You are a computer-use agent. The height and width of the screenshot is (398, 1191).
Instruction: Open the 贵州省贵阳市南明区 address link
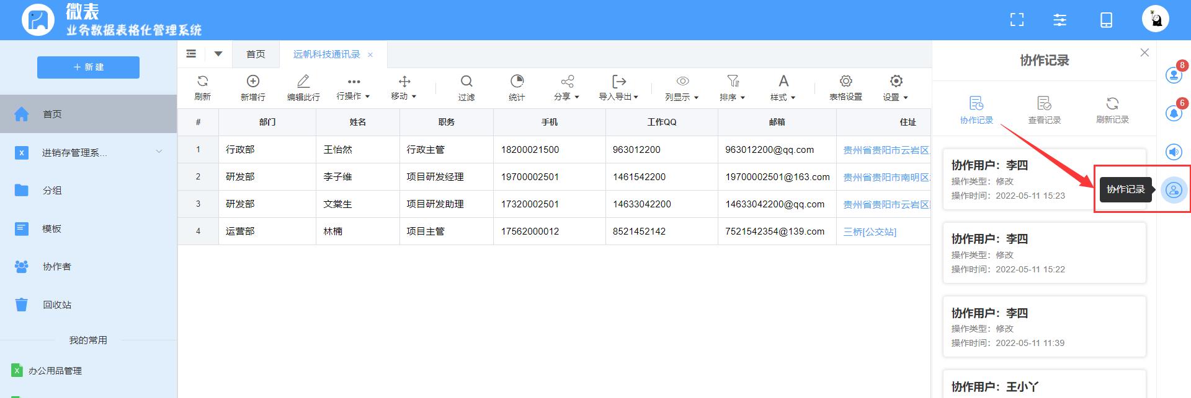887,178
